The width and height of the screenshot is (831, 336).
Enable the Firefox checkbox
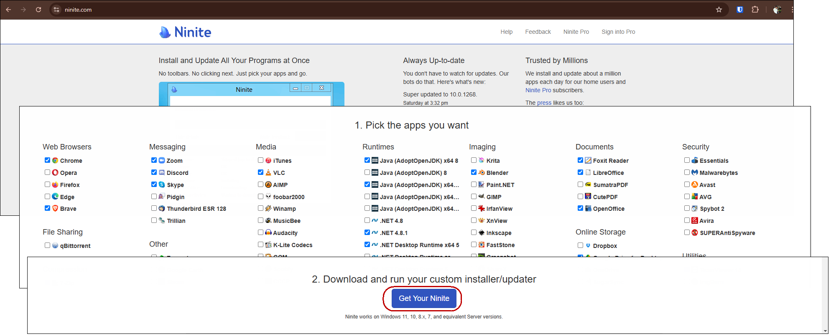pos(48,184)
